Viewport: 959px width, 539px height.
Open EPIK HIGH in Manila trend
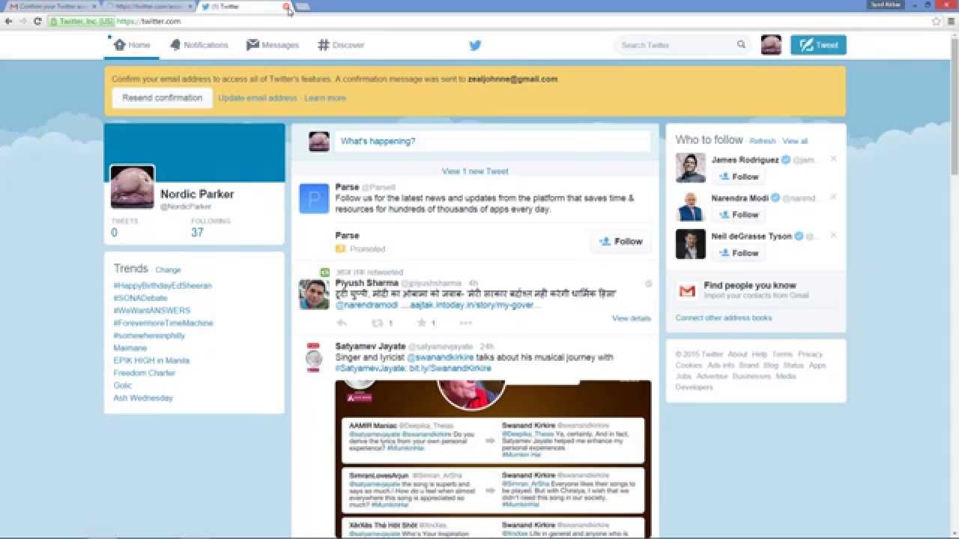[151, 361]
